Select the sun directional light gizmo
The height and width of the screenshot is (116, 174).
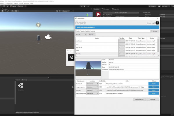click(38, 25)
